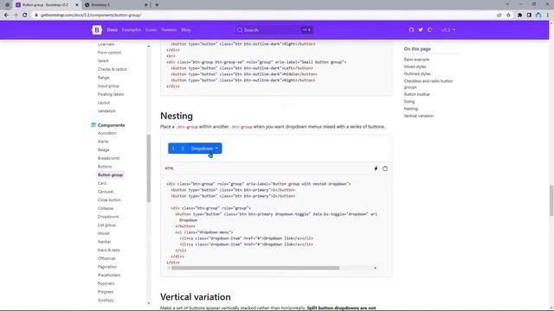Copy the Nesting code to clipboard

coord(385,168)
